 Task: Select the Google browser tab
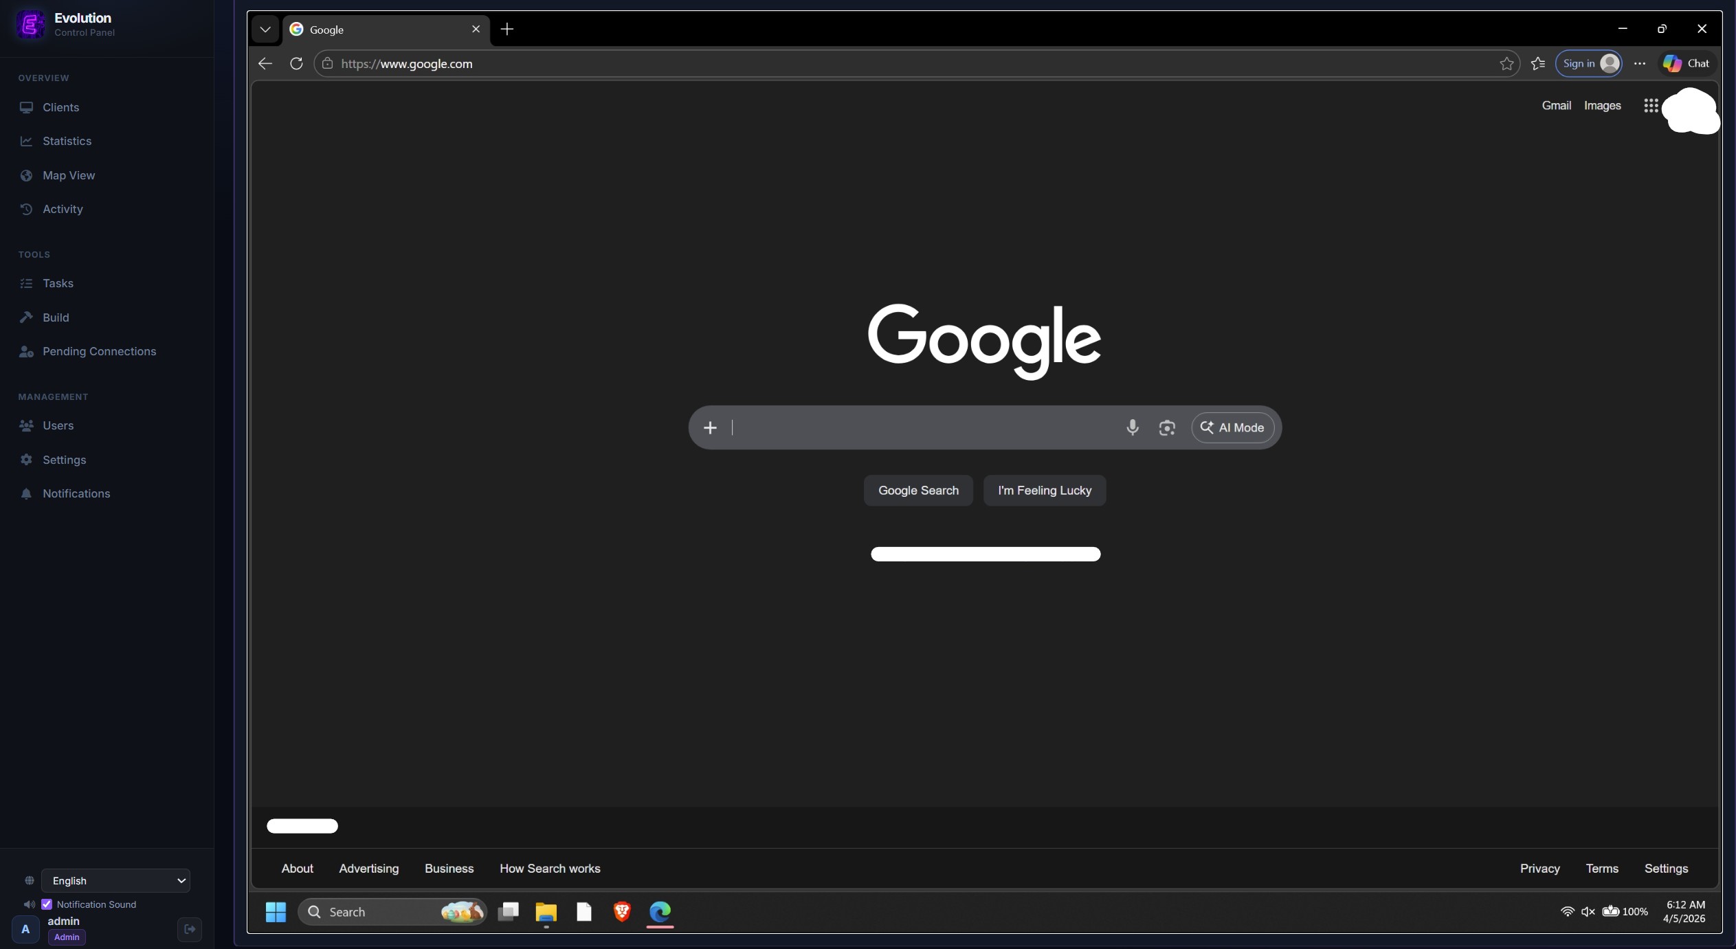[x=386, y=30]
